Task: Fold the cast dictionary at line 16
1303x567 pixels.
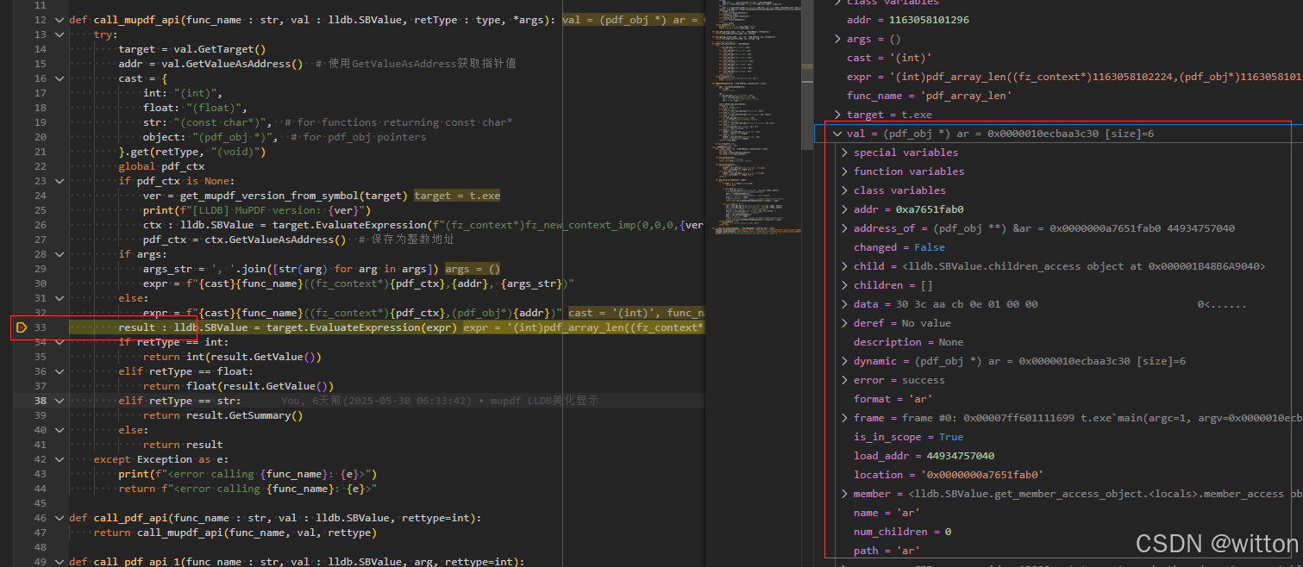Action: (x=59, y=78)
